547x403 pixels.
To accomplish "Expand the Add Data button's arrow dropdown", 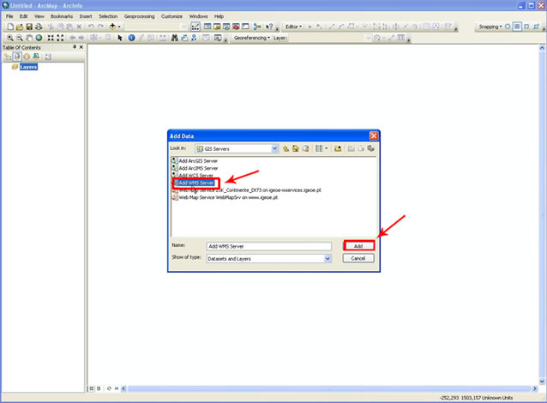I will pyautogui.click(x=119, y=27).
